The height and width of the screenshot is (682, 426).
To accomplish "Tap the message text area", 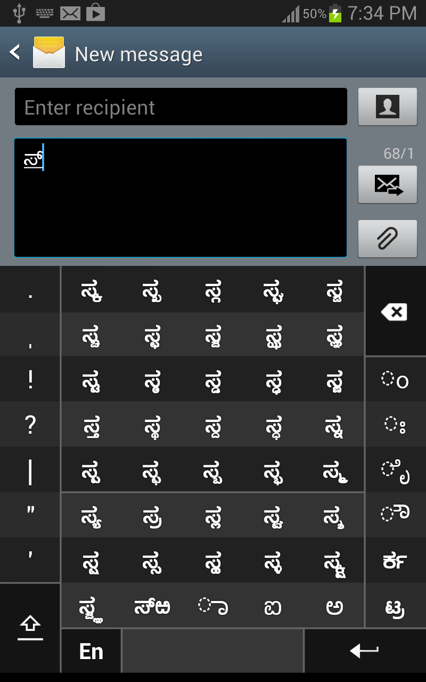I will pyautogui.click(x=181, y=198).
